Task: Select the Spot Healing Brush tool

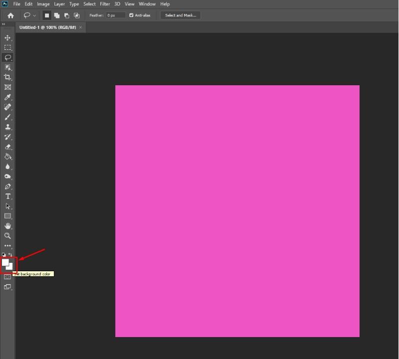Action: 7,107
